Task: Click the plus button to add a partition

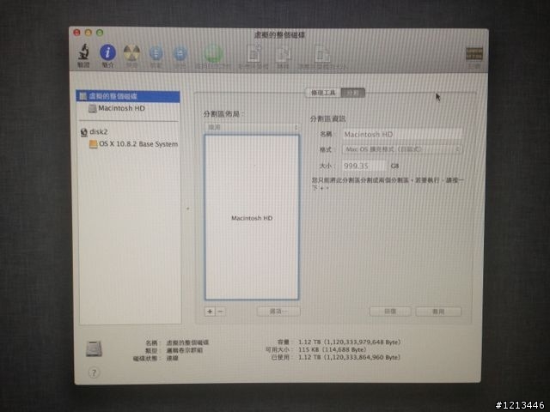Action: coord(210,312)
